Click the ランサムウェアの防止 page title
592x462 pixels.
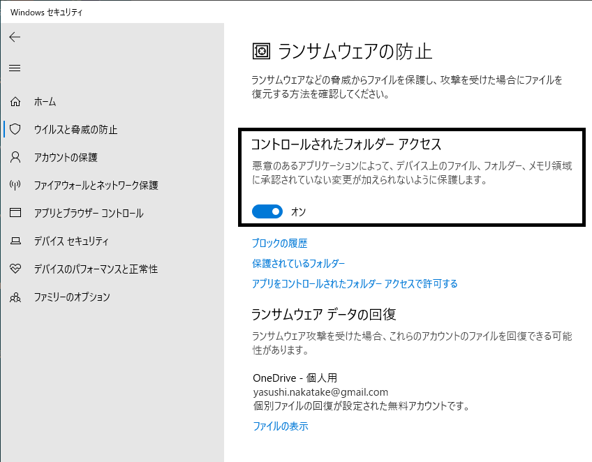tap(355, 52)
